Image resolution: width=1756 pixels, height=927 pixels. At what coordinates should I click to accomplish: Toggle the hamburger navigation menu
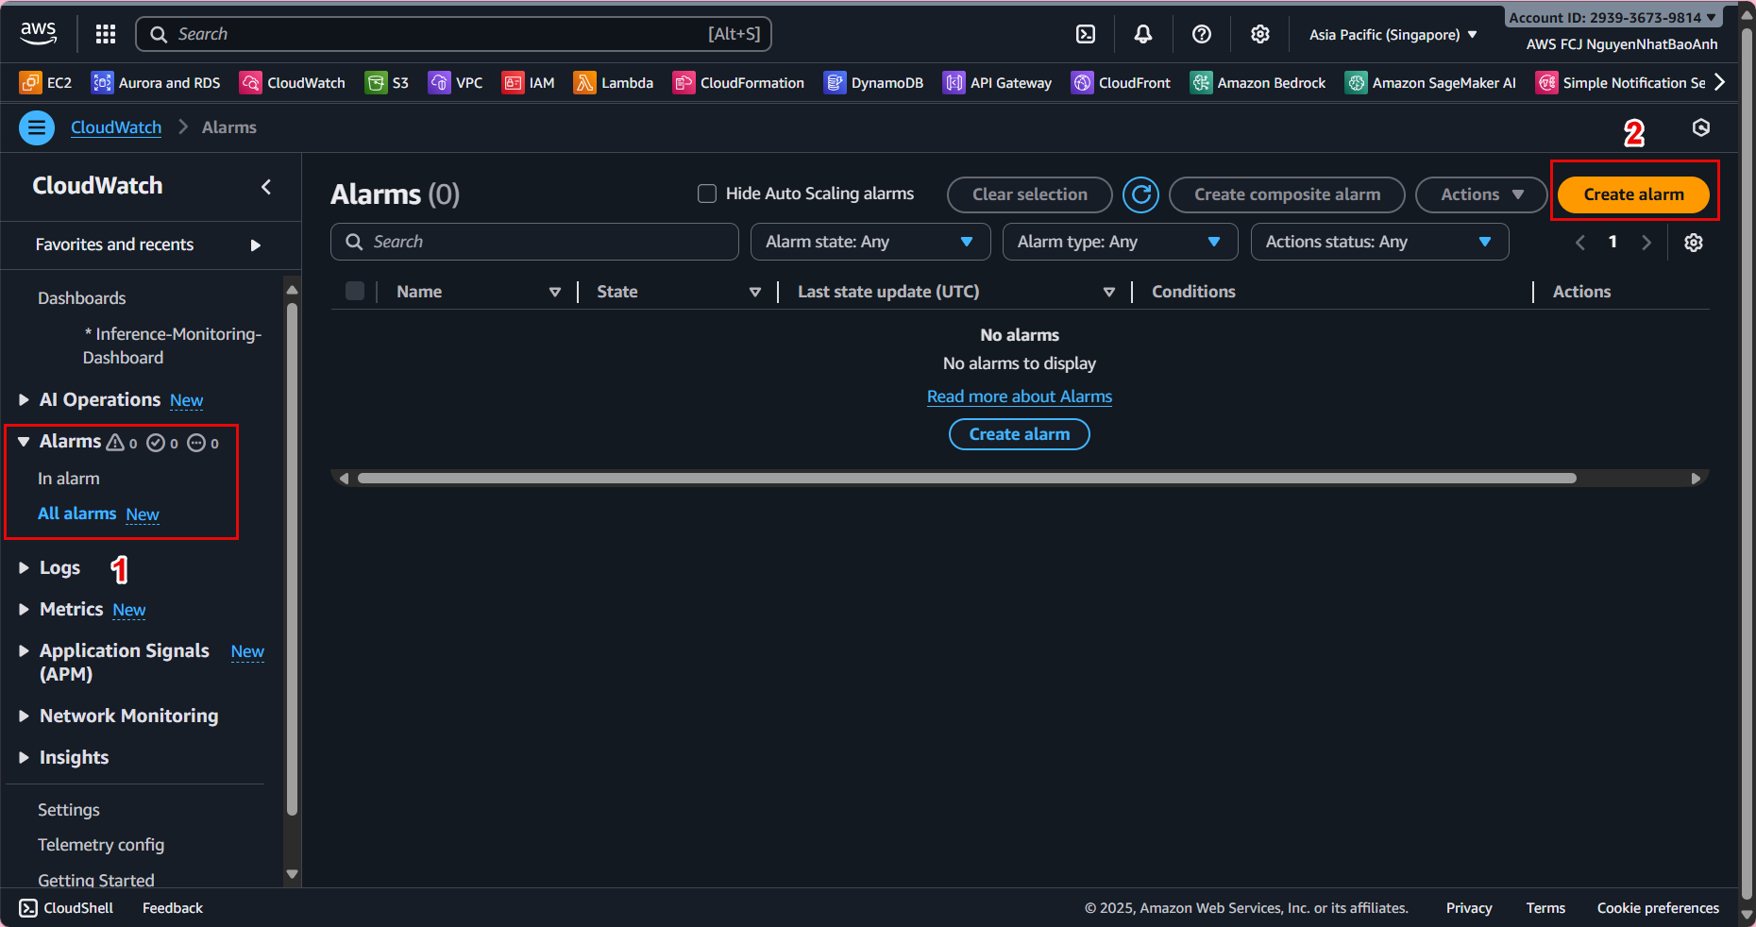click(x=37, y=127)
